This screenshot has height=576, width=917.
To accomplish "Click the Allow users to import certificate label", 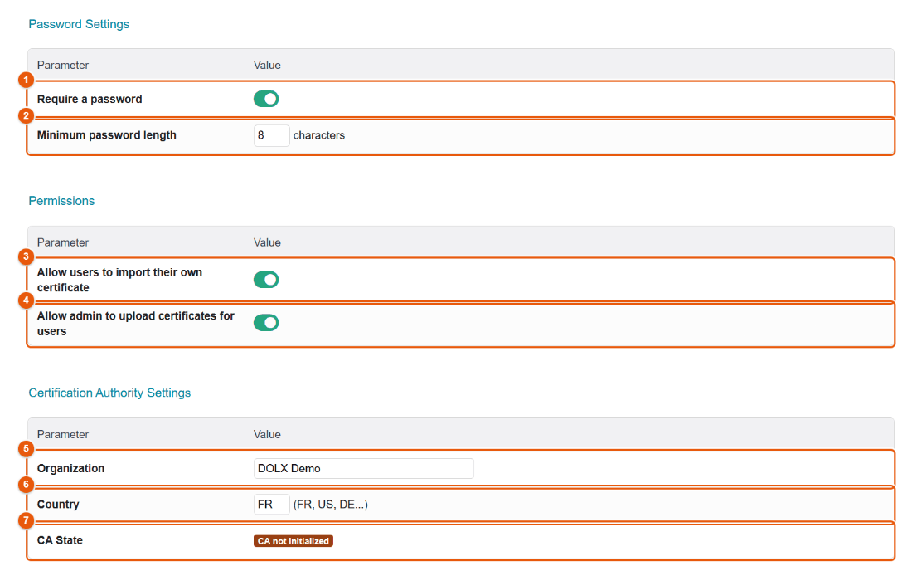I will pos(120,280).
